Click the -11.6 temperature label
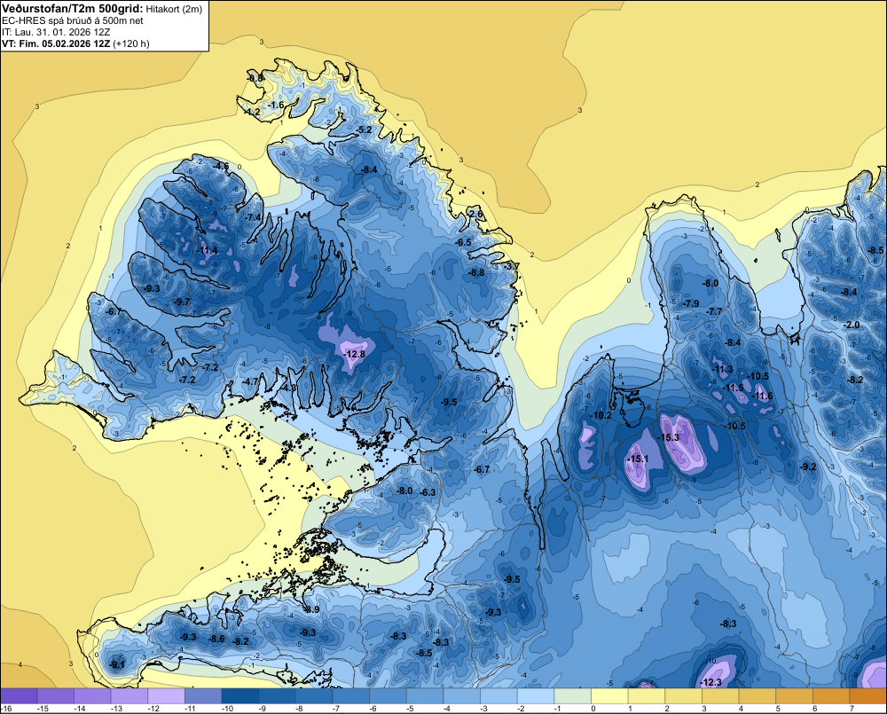Screen dimensions: 887x714 [x=762, y=396]
